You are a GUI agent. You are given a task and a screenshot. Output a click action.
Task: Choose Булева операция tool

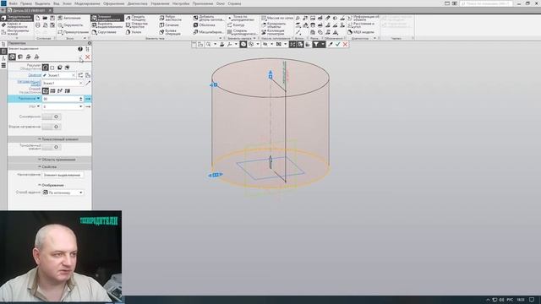click(170, 32)
